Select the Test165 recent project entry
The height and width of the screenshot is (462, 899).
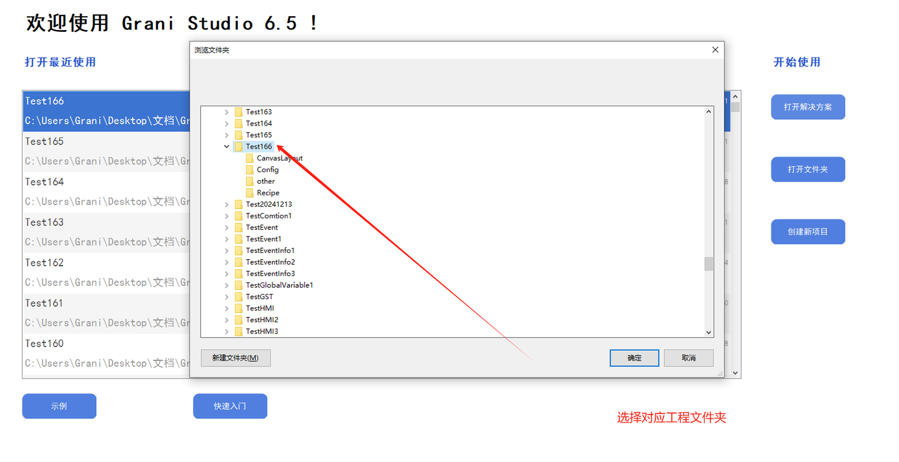(106, 151)
